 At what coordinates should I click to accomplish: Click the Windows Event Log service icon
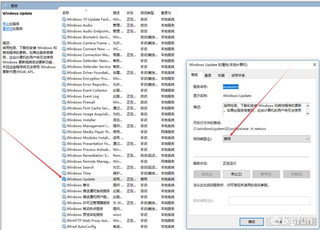[x=64, y=96]
